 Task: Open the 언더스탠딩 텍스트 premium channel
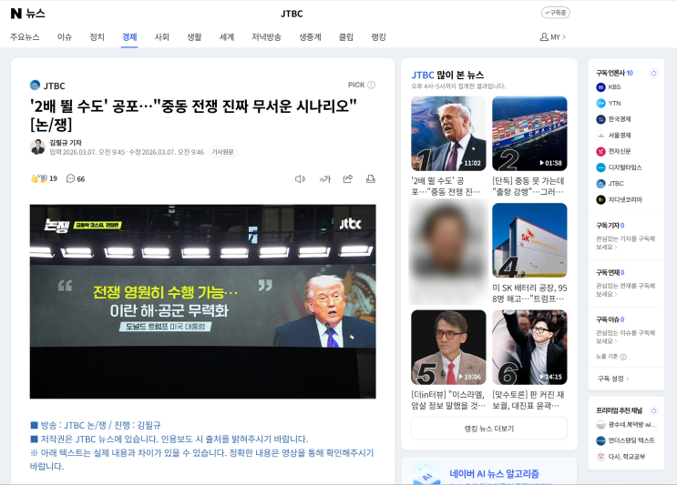(626, 440)
